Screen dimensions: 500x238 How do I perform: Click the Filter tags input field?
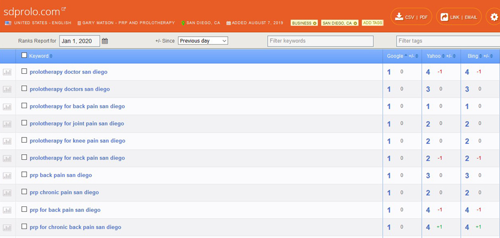(447, 41)
